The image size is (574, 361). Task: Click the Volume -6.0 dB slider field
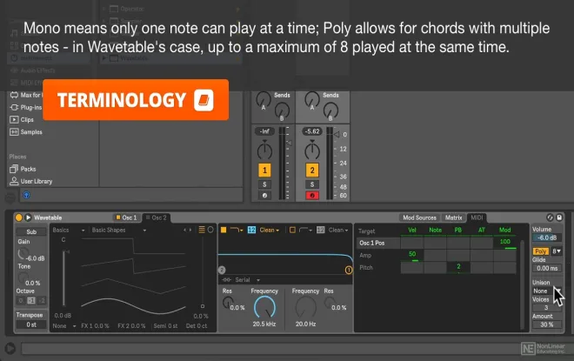coord(547,237)
